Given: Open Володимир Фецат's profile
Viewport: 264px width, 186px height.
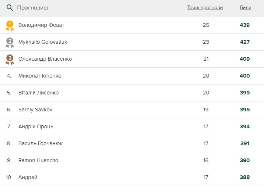Looking at the screenshot, I should pyautogui.click(x=41, y=25).
